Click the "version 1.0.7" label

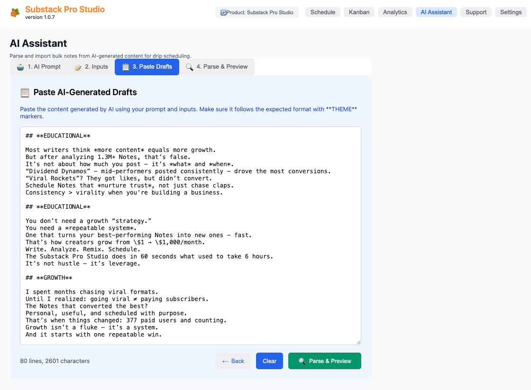click(40, 17)
